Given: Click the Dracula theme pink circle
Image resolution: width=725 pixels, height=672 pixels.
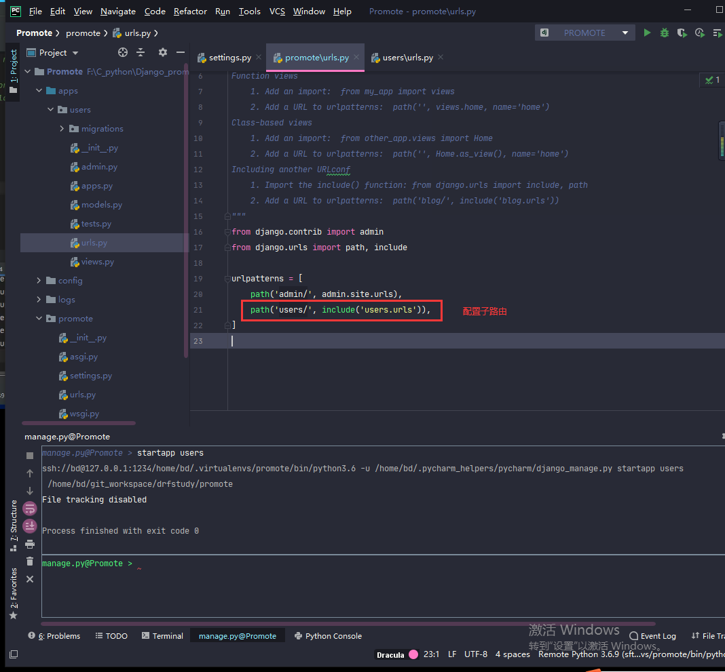Looking at the screenshot, I should 413,654.
